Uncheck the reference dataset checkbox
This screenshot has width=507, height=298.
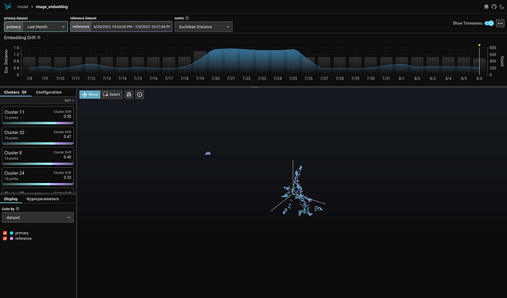[x=5, y=239]
